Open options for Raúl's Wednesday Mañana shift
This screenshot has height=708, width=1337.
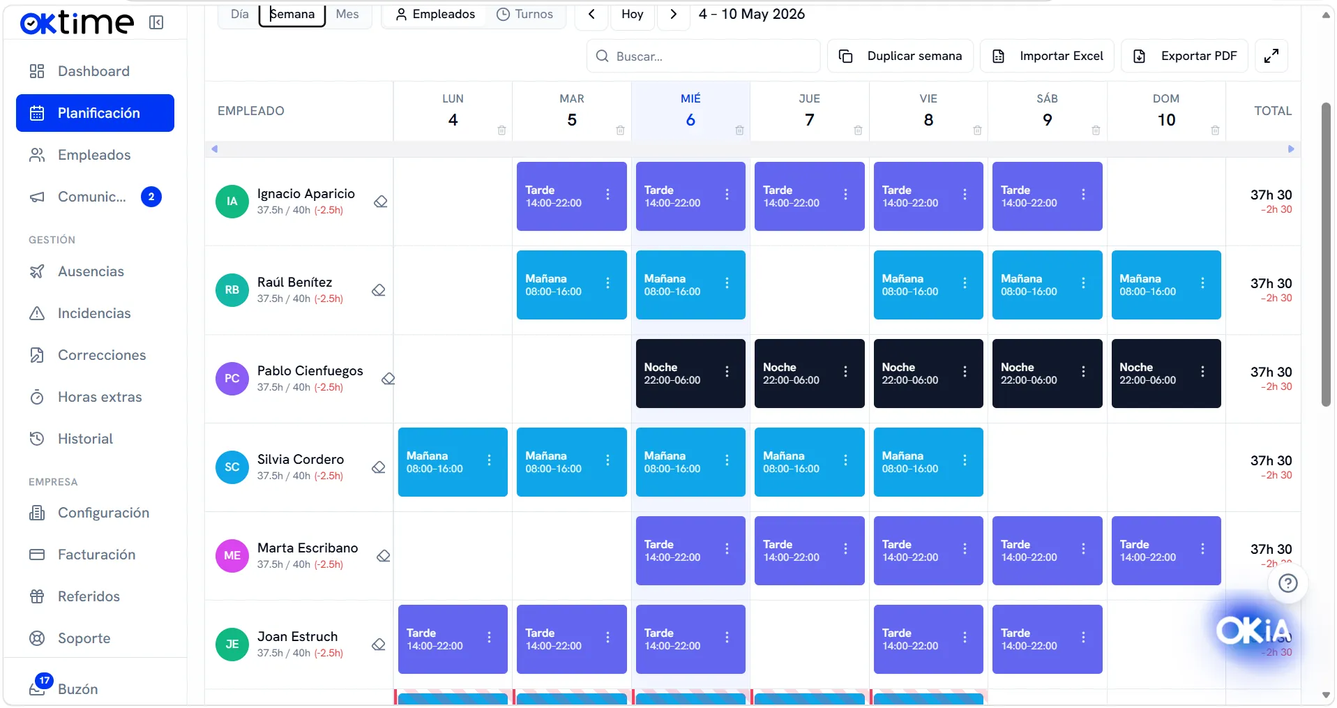point(727,283)
